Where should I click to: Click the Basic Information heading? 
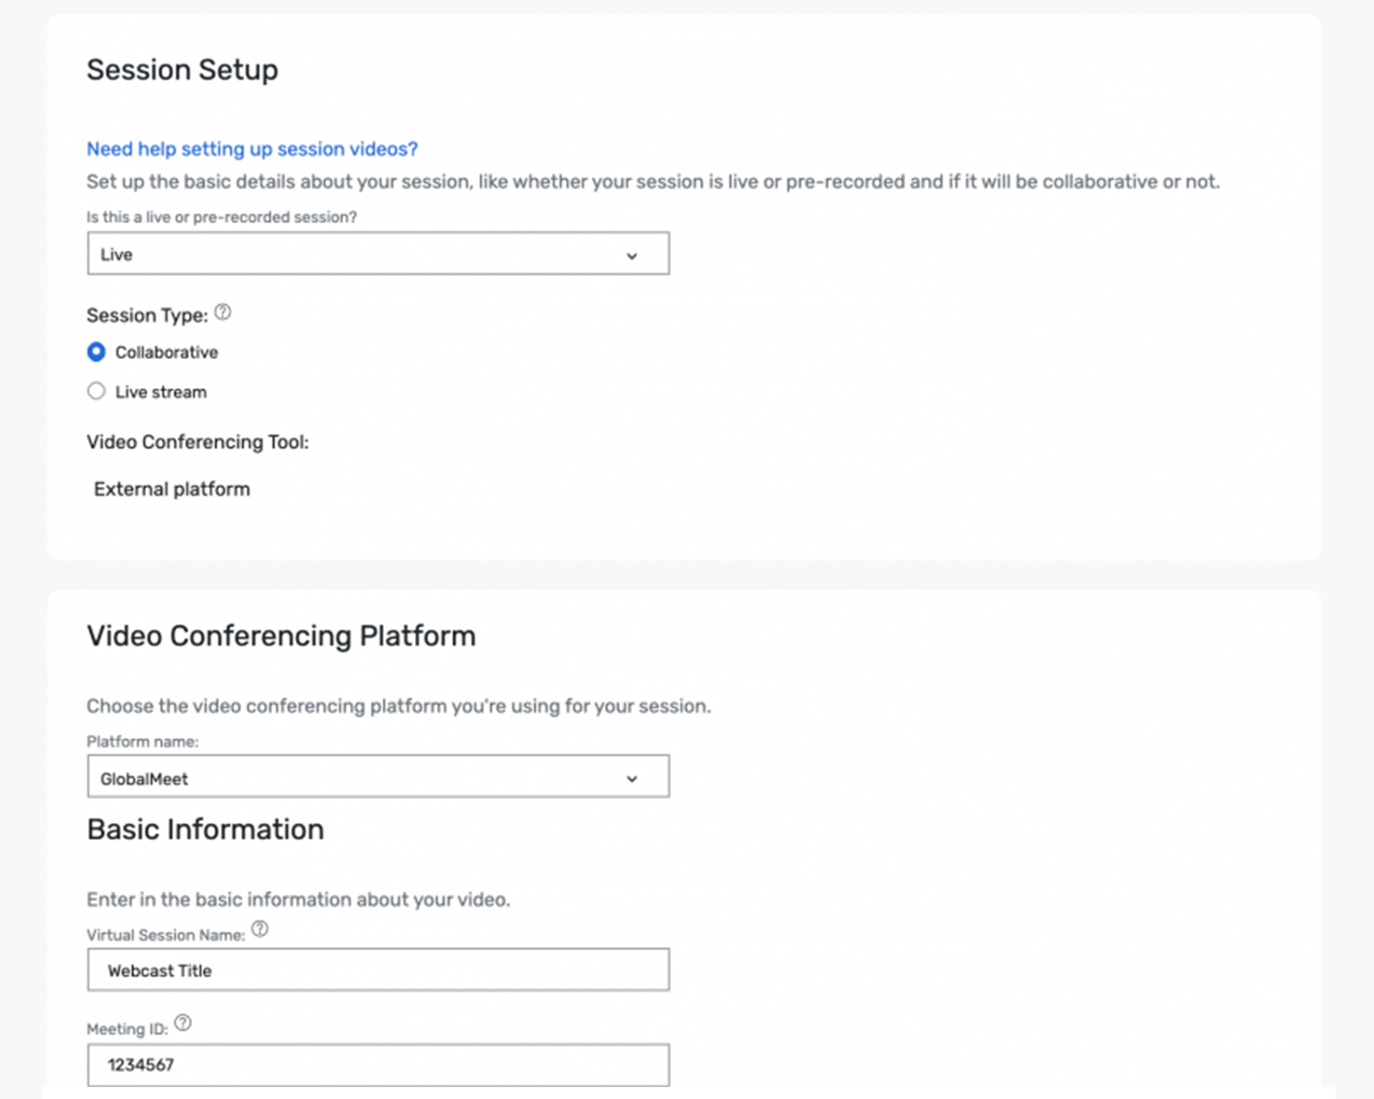(x=205, y=830)
